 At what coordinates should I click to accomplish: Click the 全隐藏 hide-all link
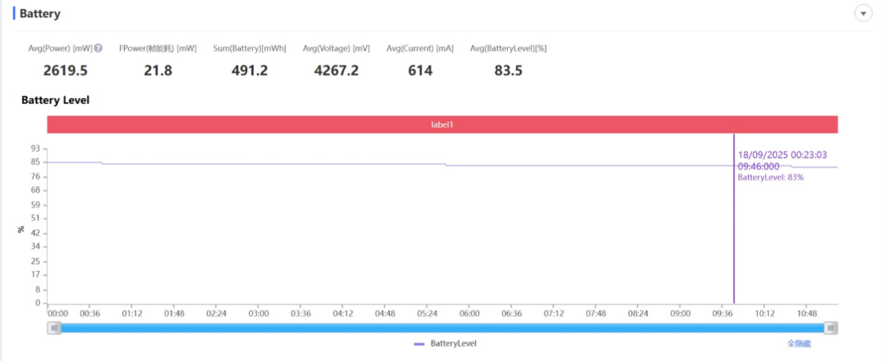pyautogui.click(x=799, y=344)
